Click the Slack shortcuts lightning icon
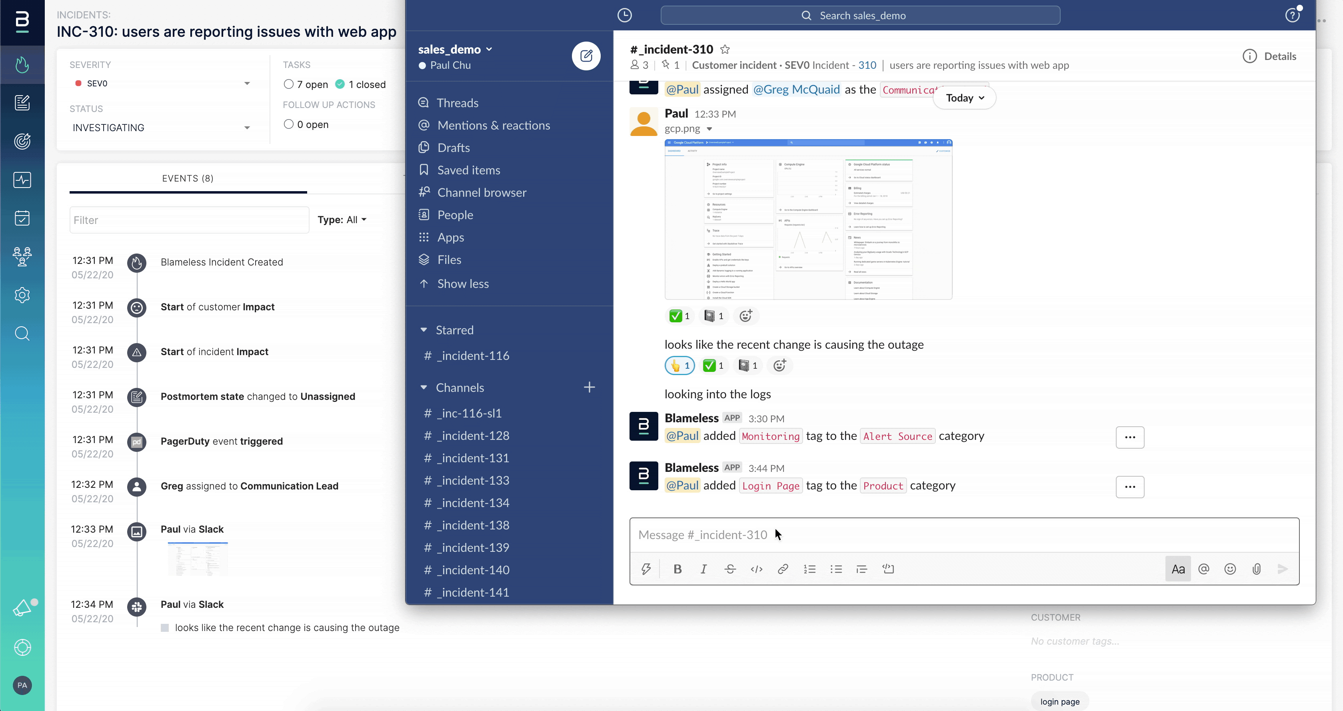Viewport: 1343px width, 711px height. pyautogui.click(x=646, y=569)
